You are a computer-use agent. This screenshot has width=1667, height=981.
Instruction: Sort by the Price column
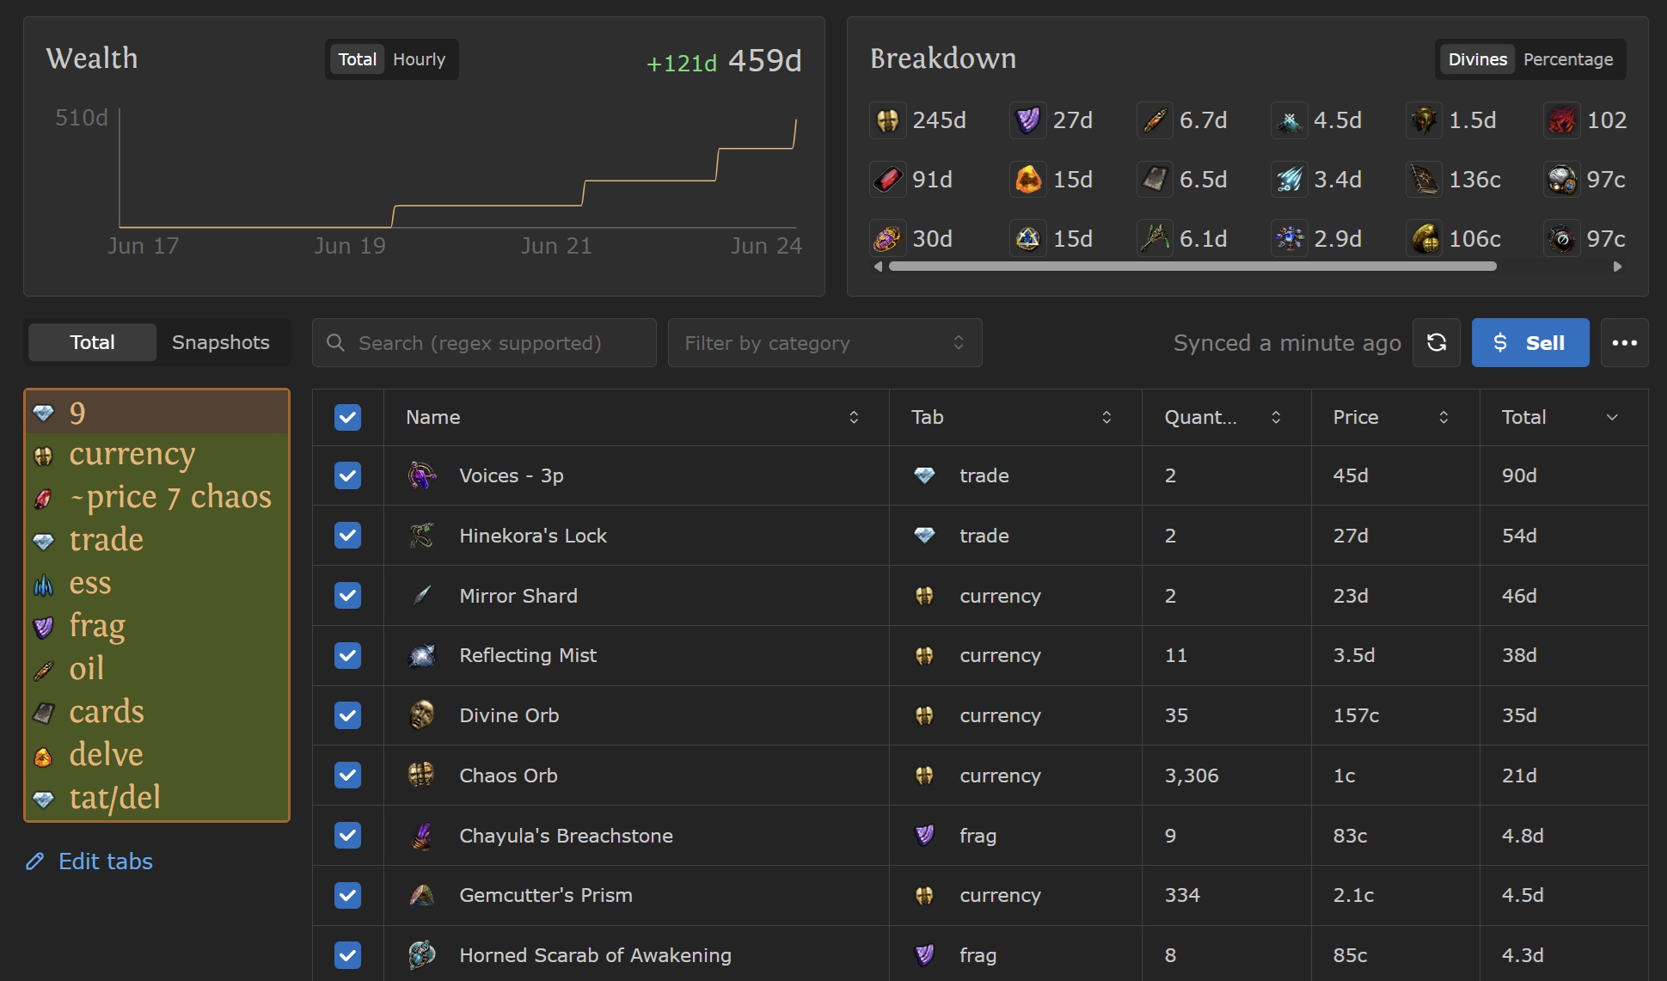[x=1394, y=417]
